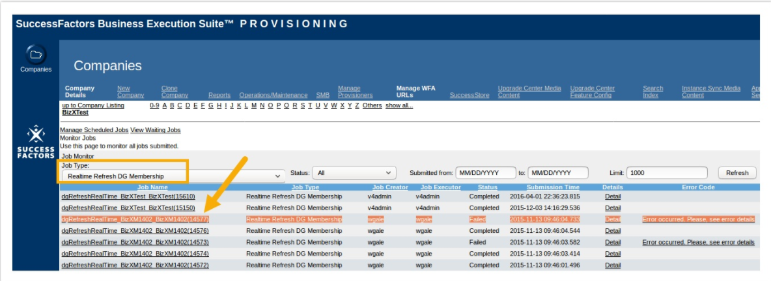
Task: Open Detail for job 14572
Action: point(613,265)
